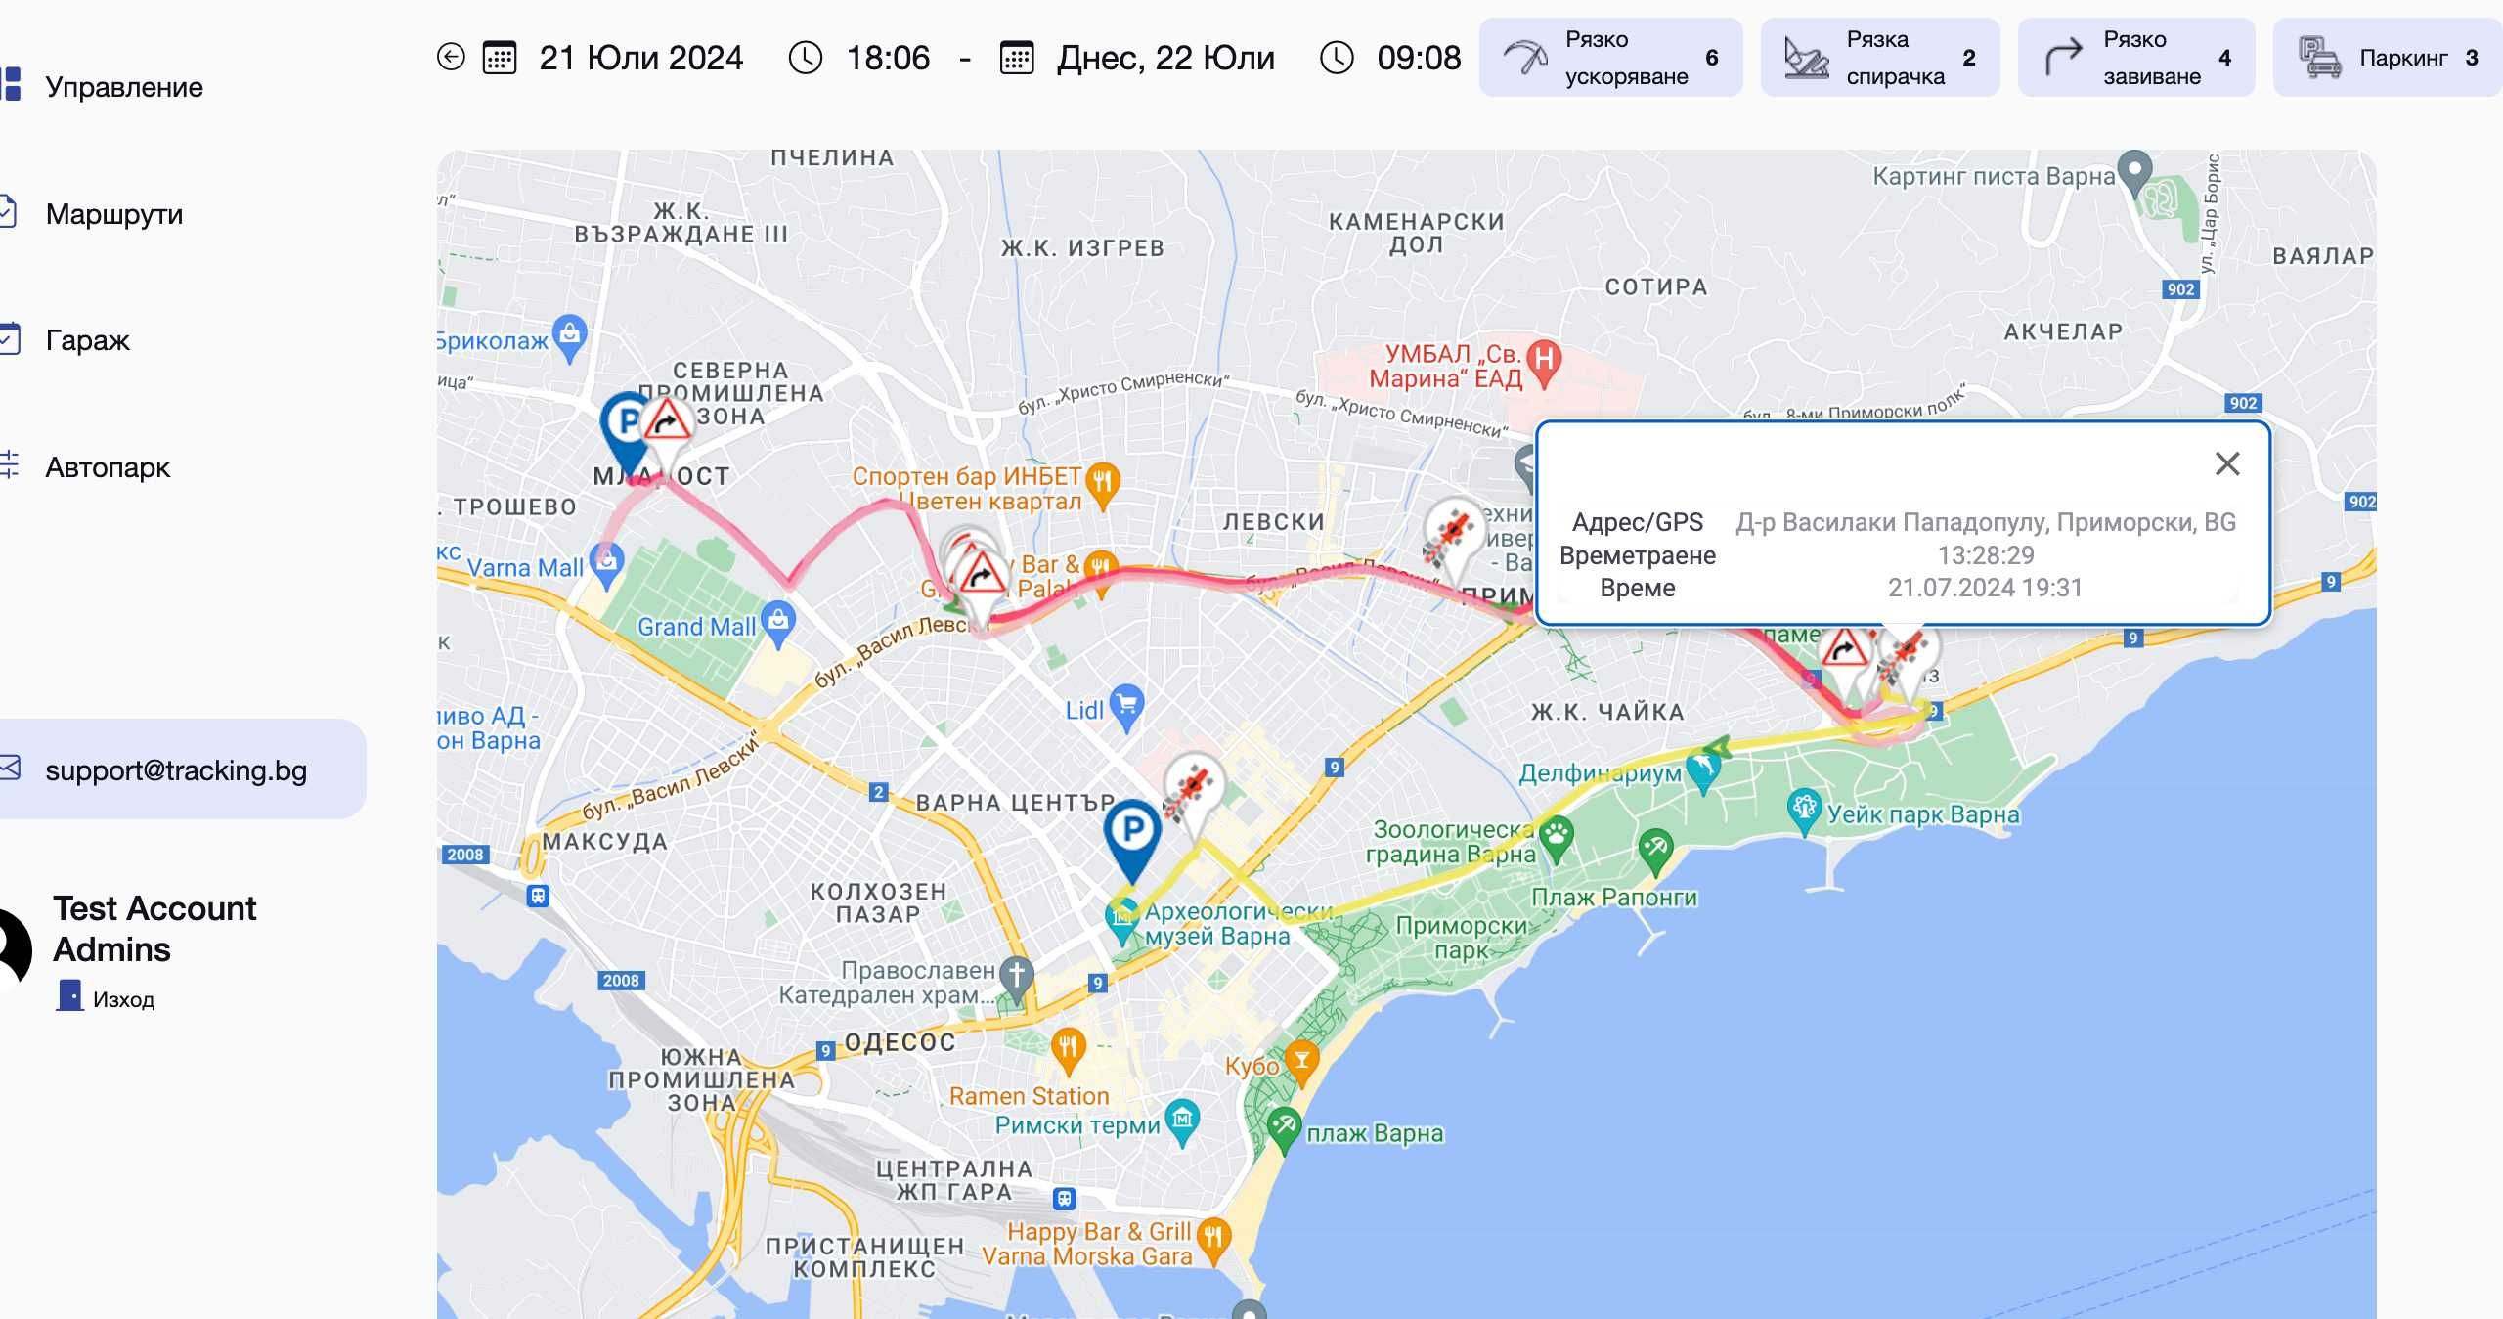Click the Археологически музей Варна pin
Screen dimensions: 2503x1319
tap(1122, 922)
